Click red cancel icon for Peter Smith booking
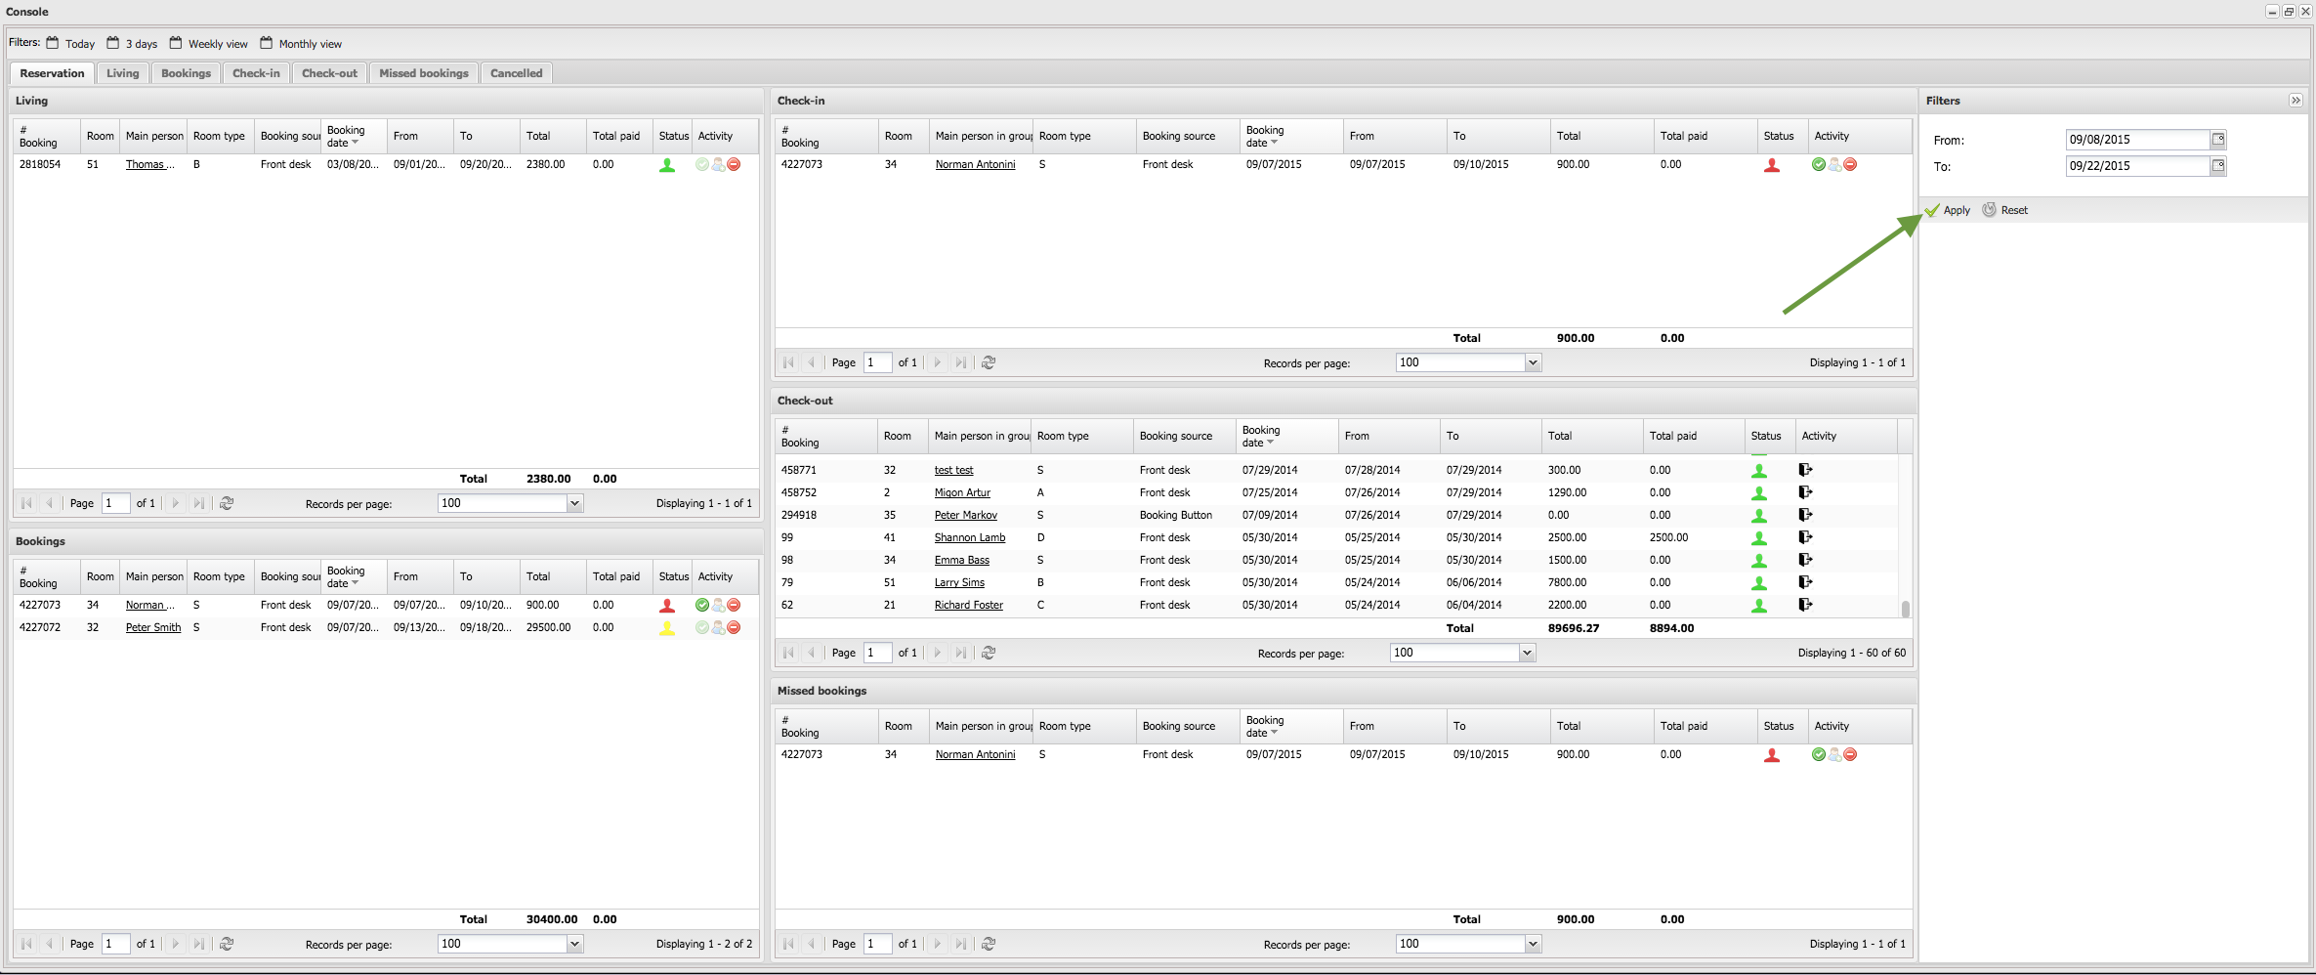This screenshot has width=2316, height=975. coord(734,627)
